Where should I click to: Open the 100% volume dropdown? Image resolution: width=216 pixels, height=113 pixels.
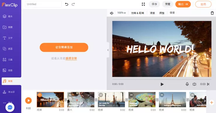121,13
